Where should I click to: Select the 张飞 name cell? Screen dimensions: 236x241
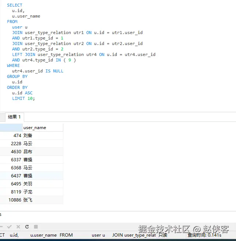[43, 200]
